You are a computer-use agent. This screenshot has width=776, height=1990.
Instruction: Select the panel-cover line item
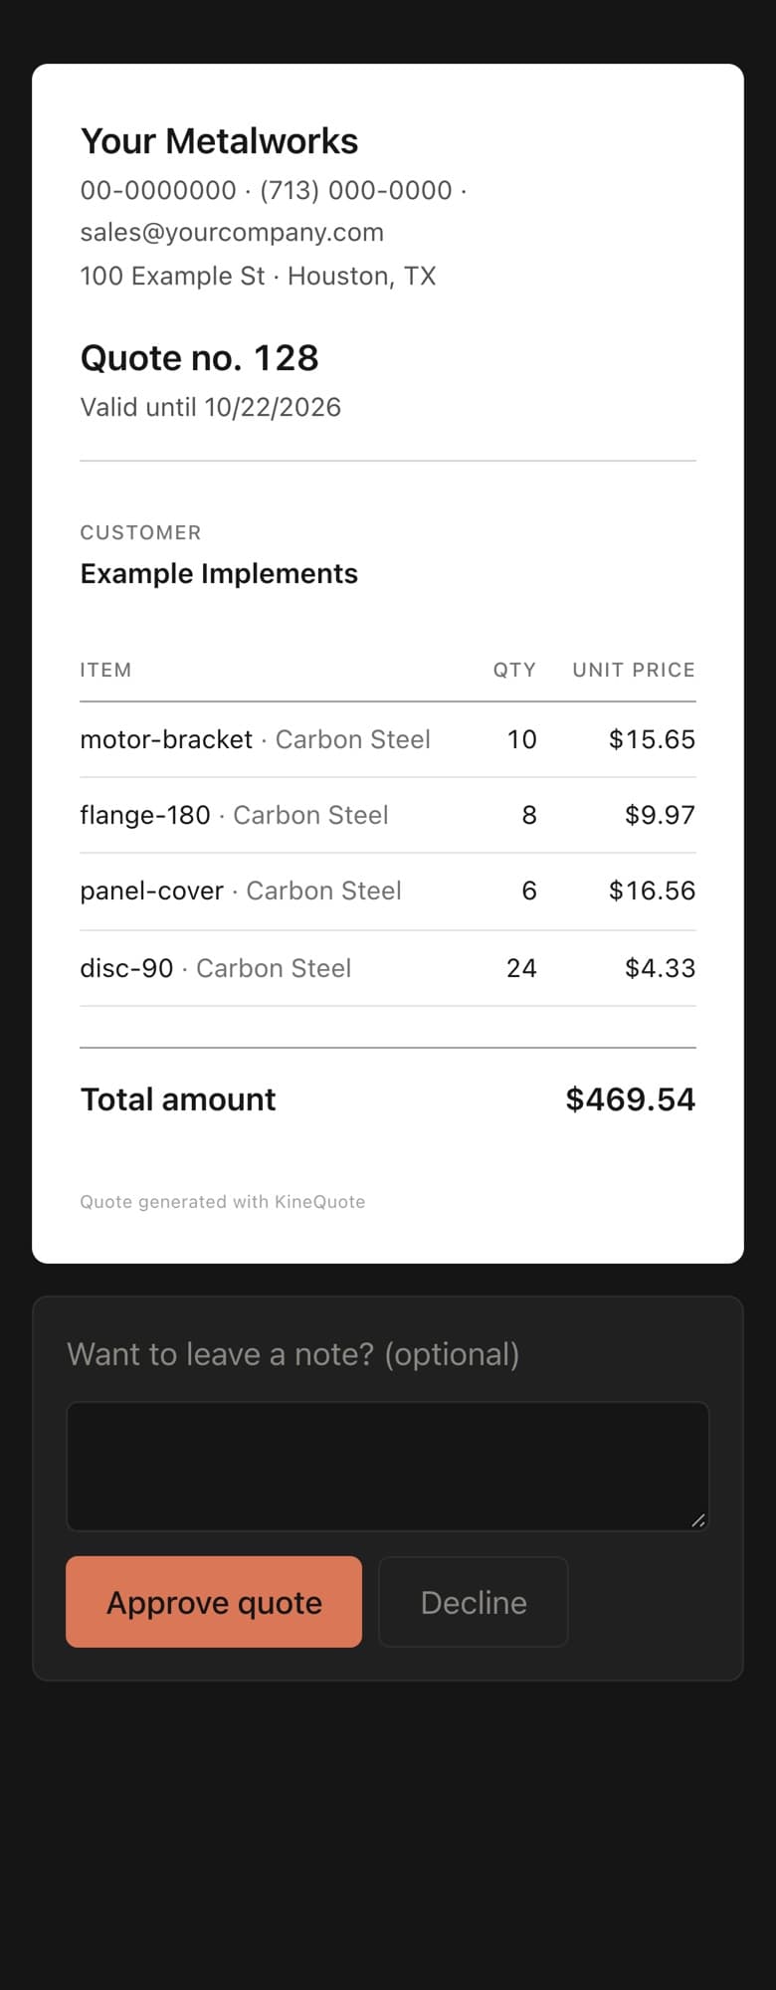point(388,892)
